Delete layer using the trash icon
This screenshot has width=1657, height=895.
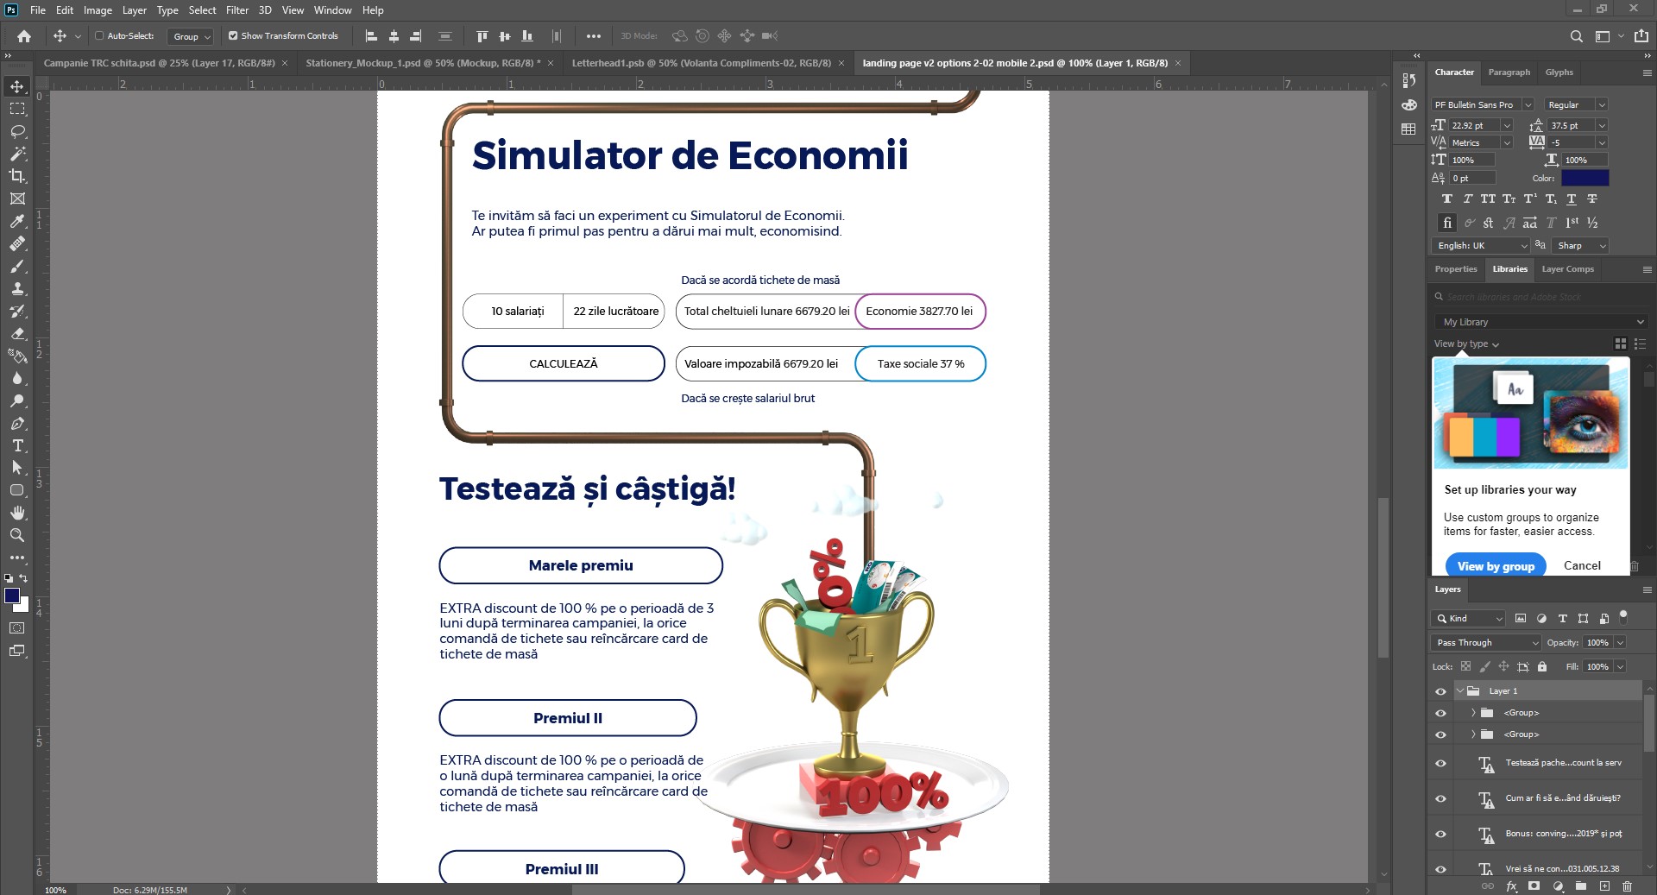1627,886
